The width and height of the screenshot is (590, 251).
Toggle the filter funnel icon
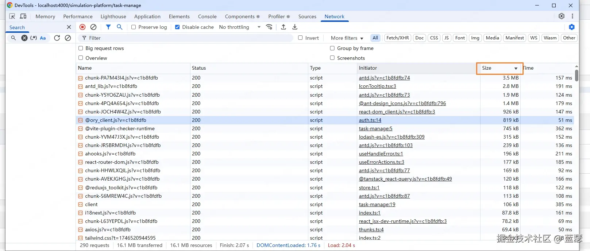108,27
